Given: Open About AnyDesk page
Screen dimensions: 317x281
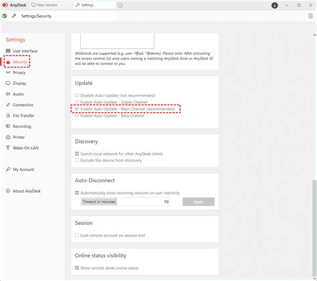Looking at the screenshot, I should pyautogui.click(x=27, y=191).
